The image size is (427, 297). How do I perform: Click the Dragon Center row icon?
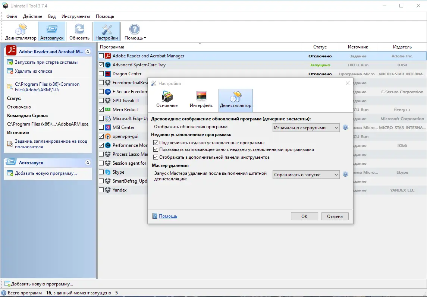(x=108, y=74)
